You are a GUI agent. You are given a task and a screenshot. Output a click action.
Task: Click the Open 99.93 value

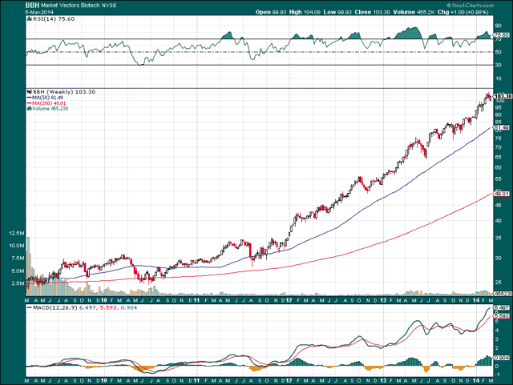tap(271, 12)
